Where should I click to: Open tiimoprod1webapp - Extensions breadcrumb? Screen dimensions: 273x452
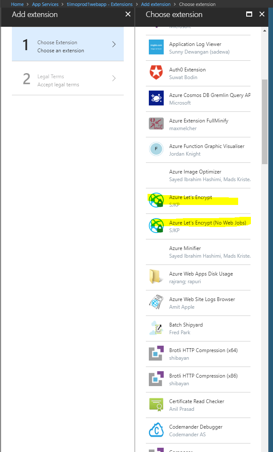click(100, 4)
